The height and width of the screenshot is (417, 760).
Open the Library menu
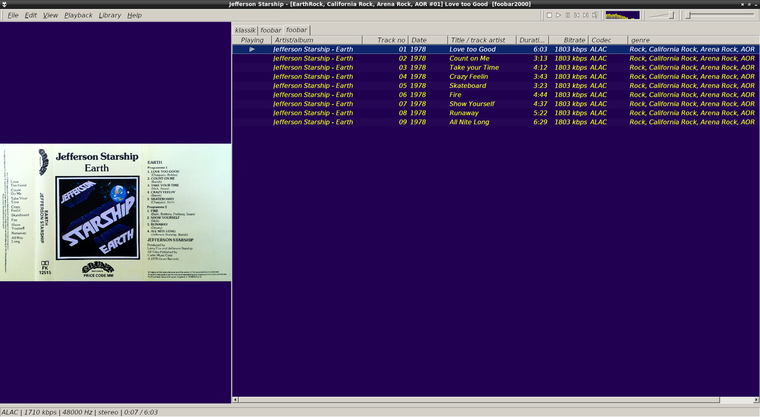tap(110, 15)
